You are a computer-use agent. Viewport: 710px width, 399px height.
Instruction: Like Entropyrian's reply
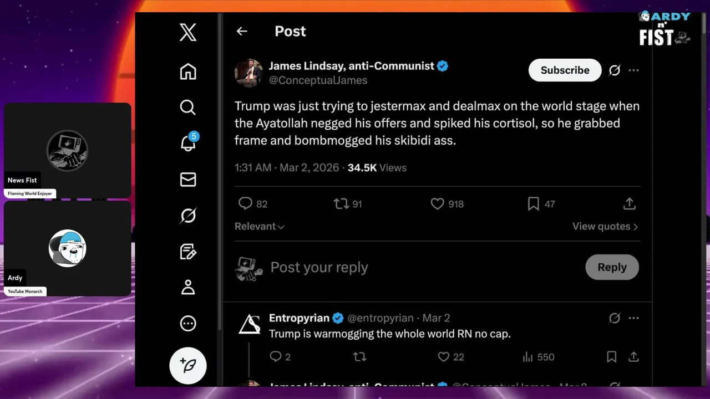(444, 357)
